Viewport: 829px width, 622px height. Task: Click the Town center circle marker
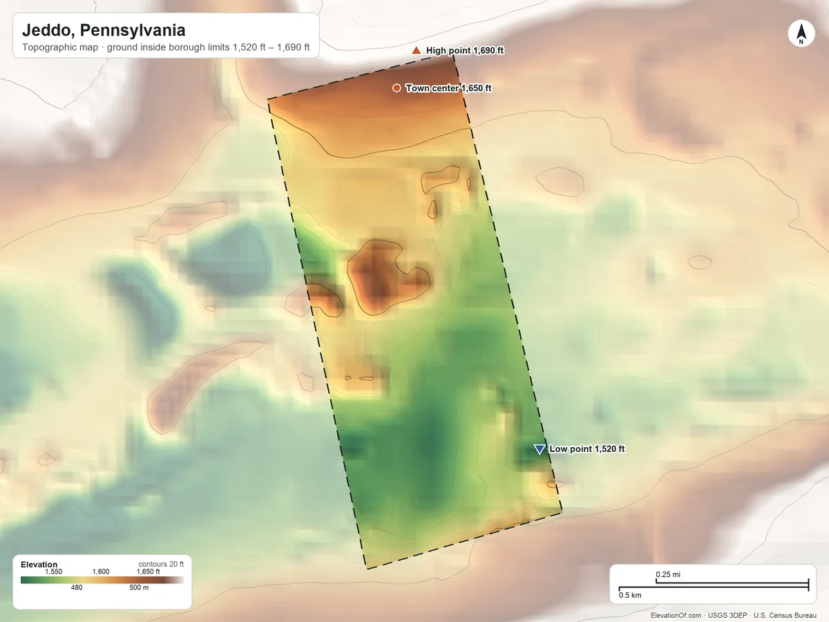click(397, 88)
